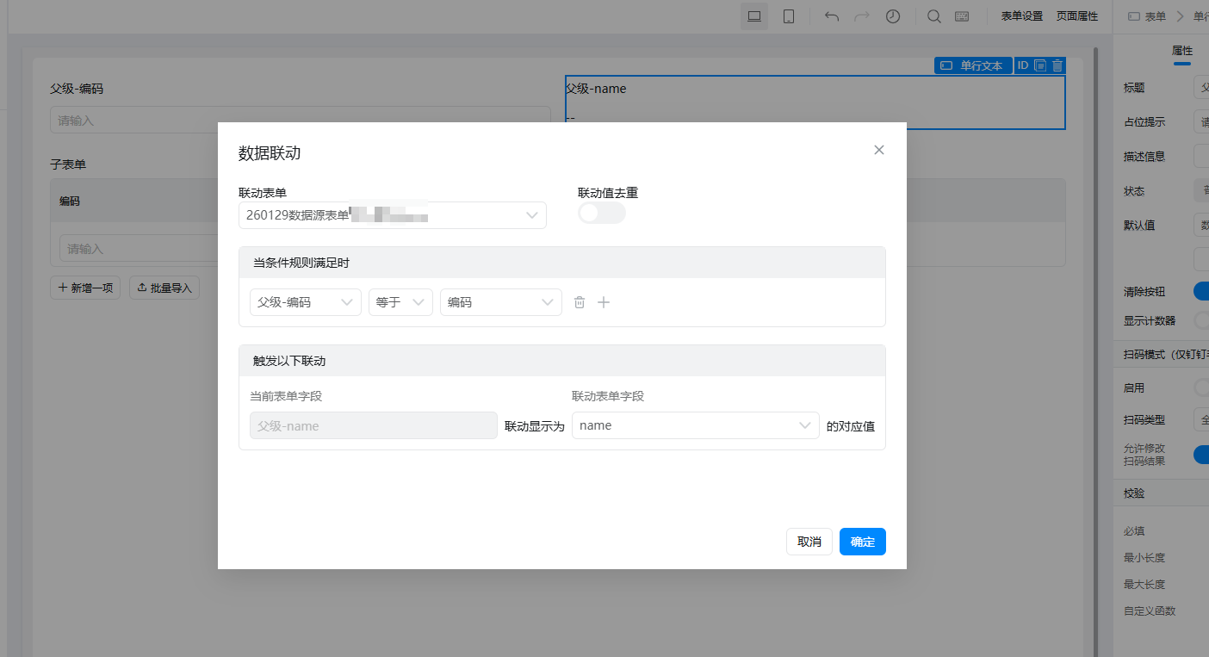The image size is (1209, 657).
Task: Close the 数据联动 dialog
Action: point(879,150)
